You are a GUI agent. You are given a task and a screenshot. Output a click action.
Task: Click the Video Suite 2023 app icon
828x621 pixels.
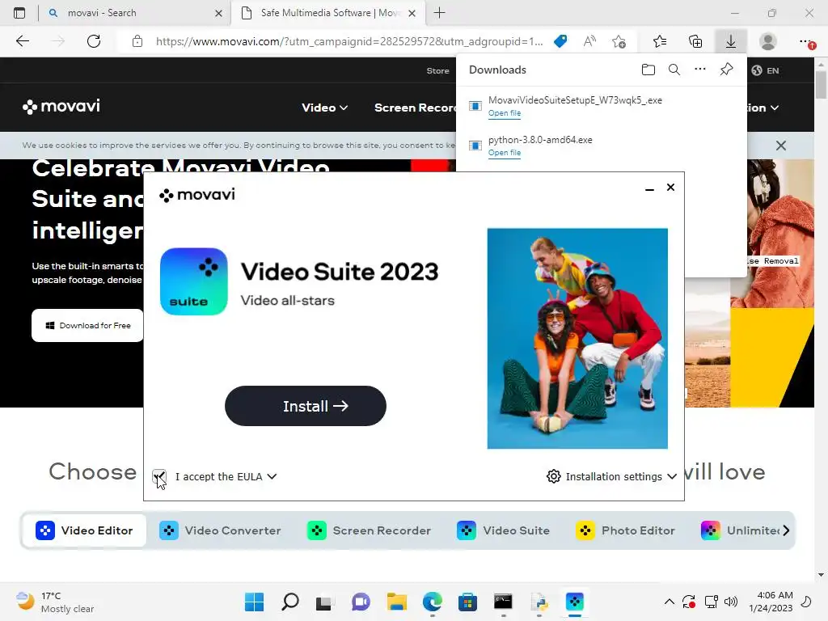[x=194, y=281]
